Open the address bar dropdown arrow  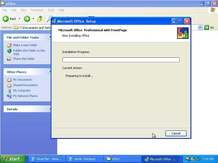[x=200, y=27]
